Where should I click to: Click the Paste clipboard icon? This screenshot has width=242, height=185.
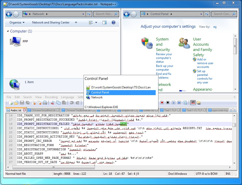[64, 103]
